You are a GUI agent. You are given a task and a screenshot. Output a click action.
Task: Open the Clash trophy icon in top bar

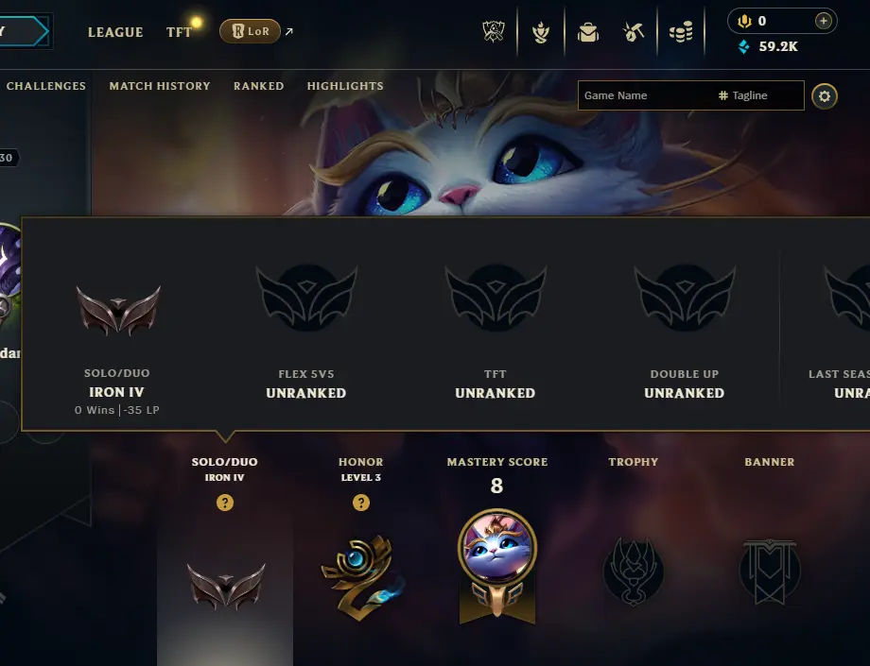point(494,32)
